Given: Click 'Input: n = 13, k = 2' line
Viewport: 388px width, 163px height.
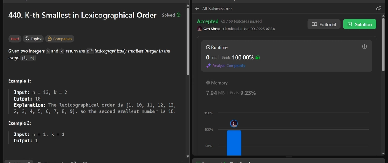Looking at the screenshot, I should [x=40, y=92].
